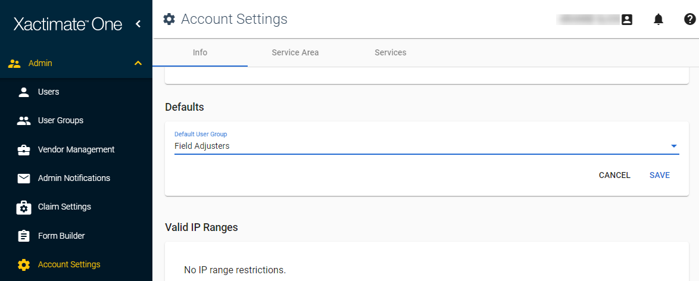The height and width of the screenshot is (281, 699).
Task: Click the Xactimate One logo
Action: point(67,24)
